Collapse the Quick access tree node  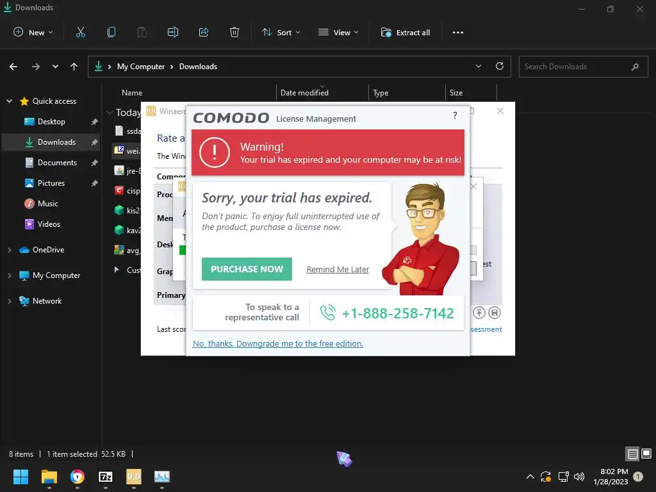point(9,101)
